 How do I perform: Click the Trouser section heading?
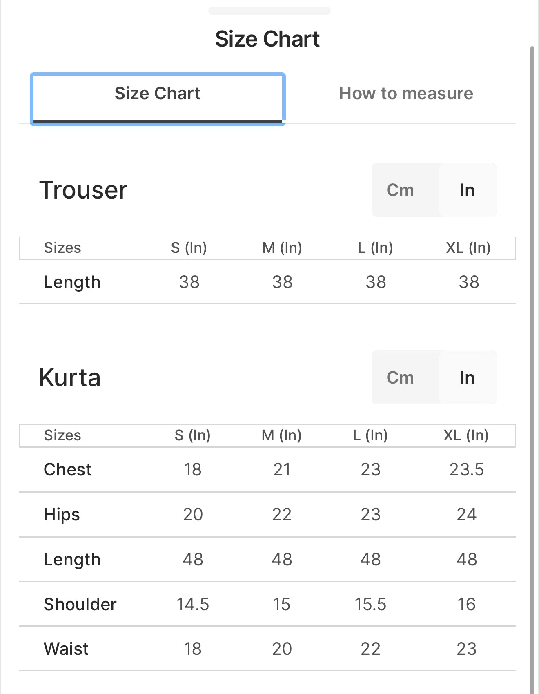coord(83,190)
